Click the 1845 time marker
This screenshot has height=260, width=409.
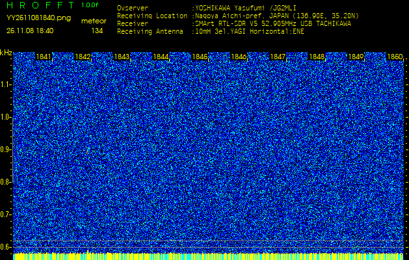click(x=200, y=57)
